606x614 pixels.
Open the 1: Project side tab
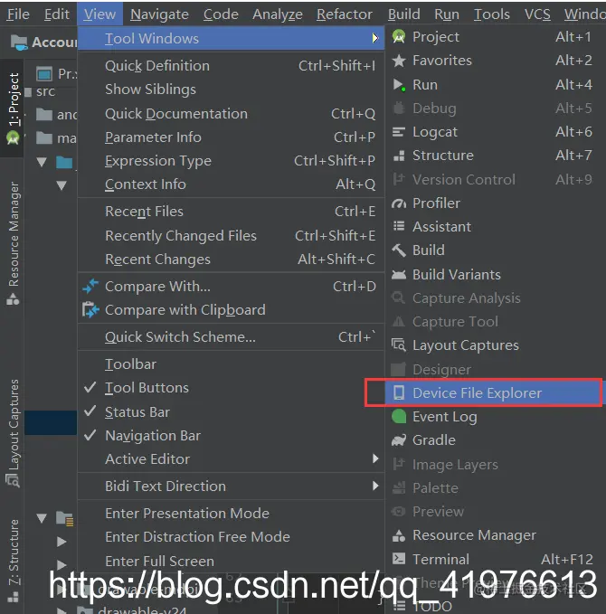(13, 108)
